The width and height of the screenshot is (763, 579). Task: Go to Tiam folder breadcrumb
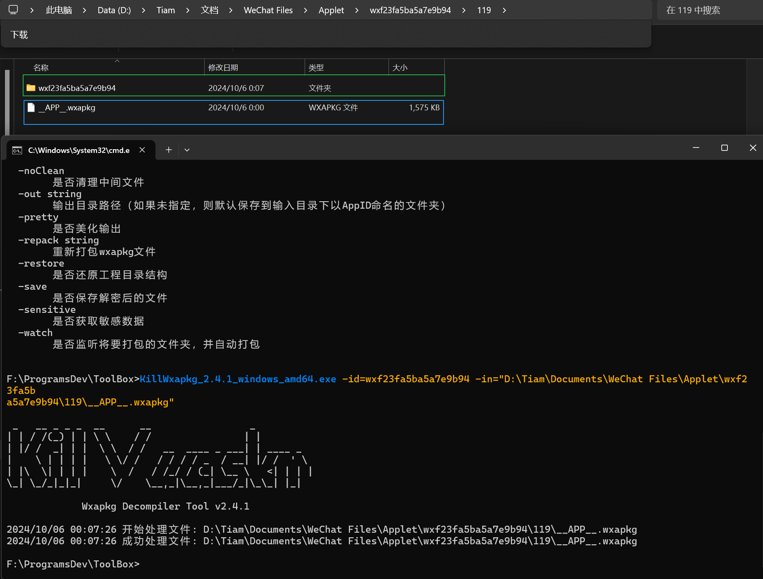pos(166,10)
